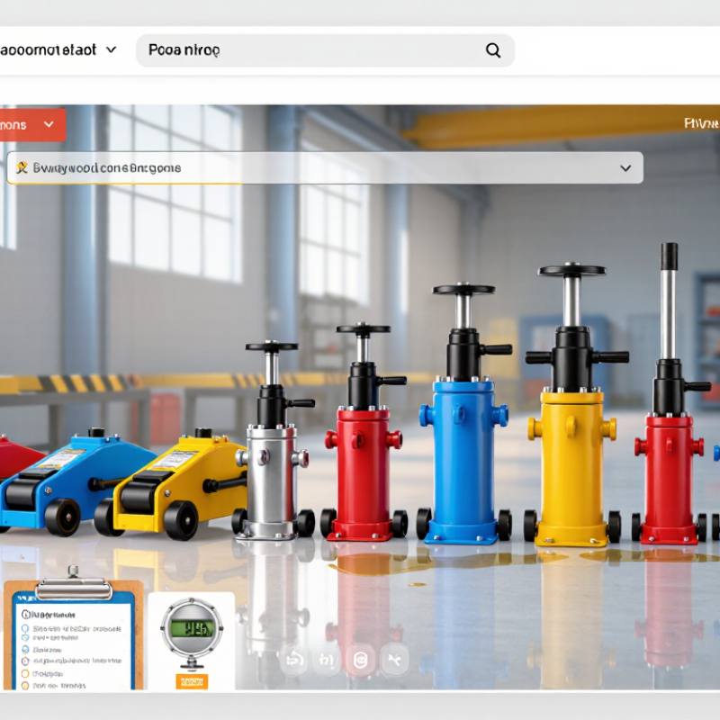The height and width of the screenshot is (720, 720).
Task: Open the category dropdown beside the search bar
Action: [x=58, y=49]
